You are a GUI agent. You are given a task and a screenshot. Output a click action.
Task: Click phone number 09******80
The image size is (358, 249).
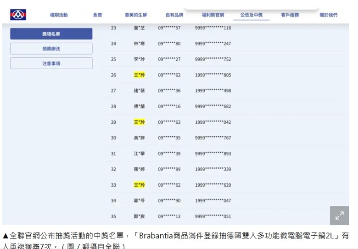click(x=169, y=44)
